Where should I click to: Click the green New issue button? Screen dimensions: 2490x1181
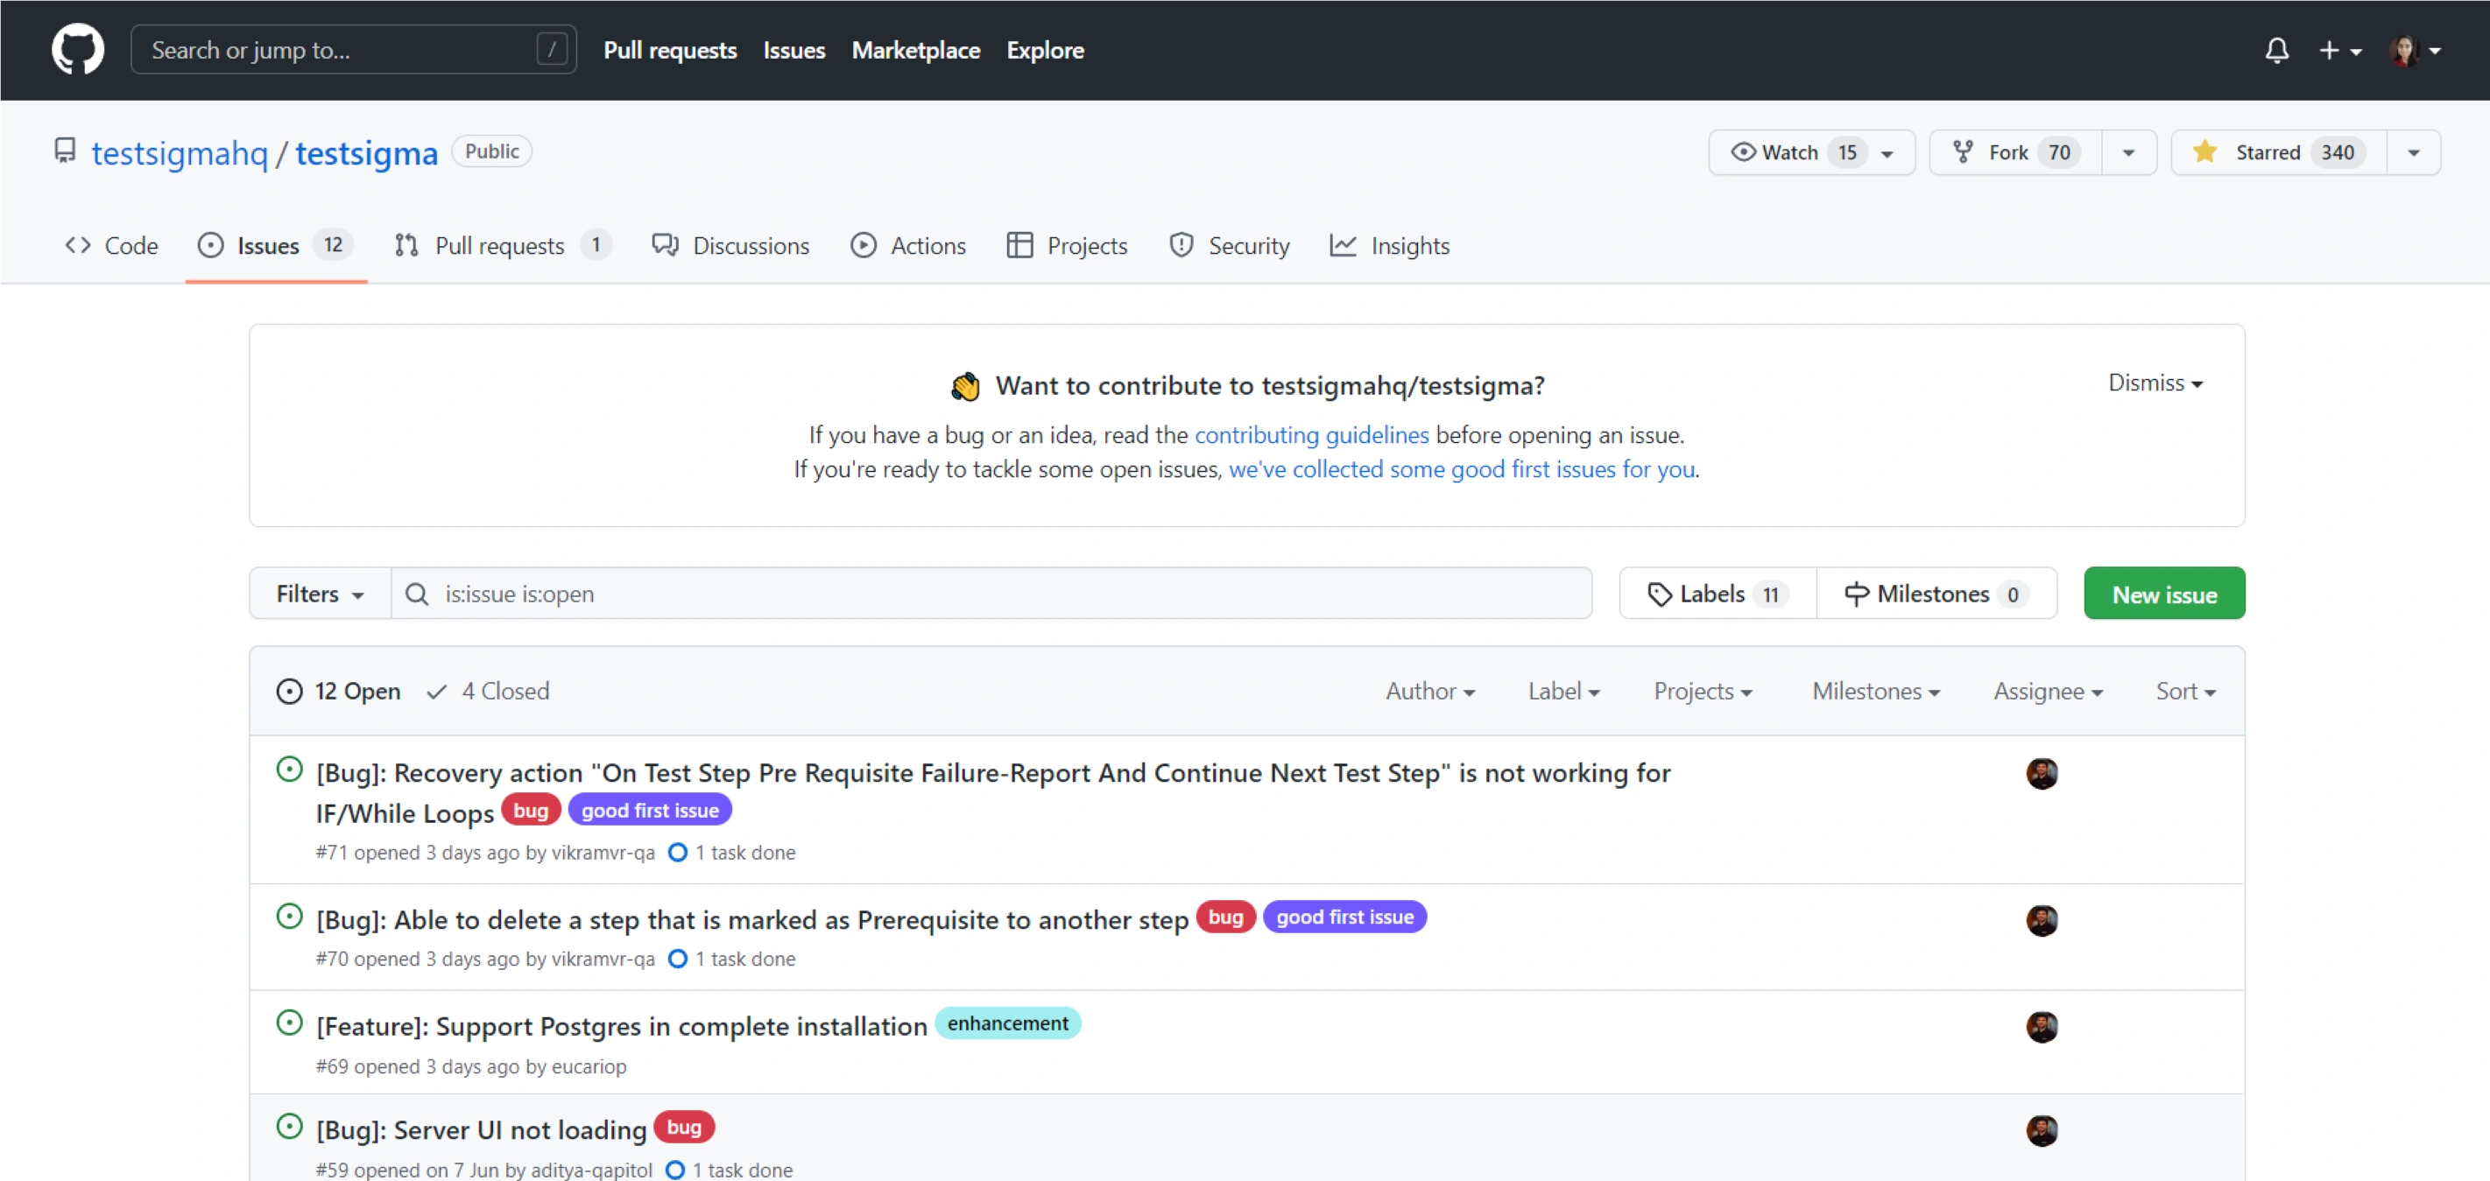[2163, 594]
